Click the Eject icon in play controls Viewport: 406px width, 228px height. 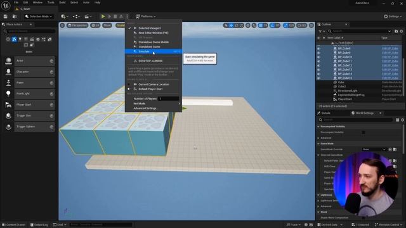pos(121,16)
